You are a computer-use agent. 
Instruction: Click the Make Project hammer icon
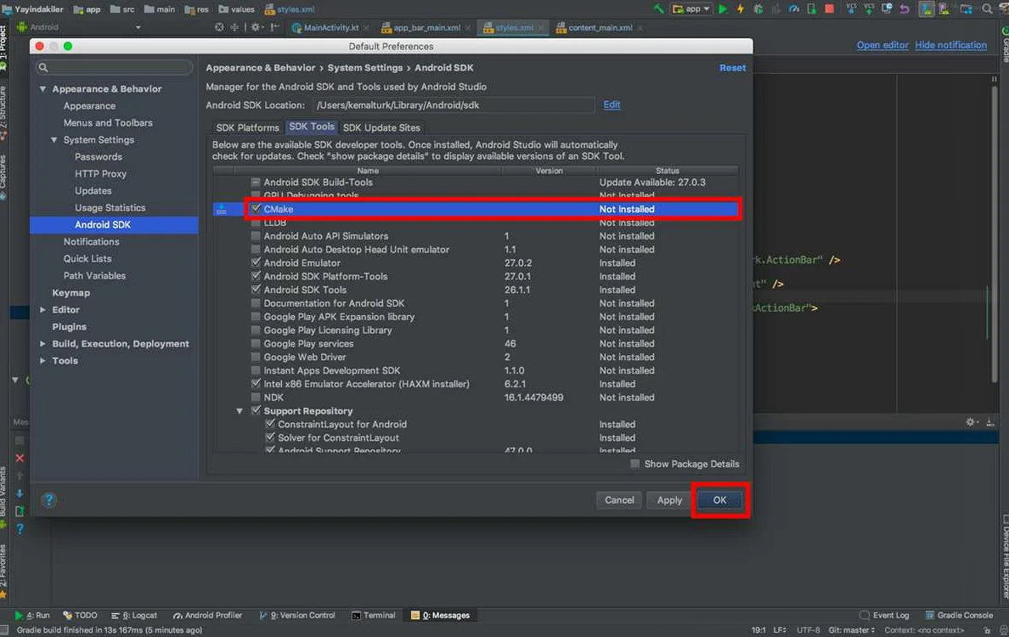pos(659,8)
